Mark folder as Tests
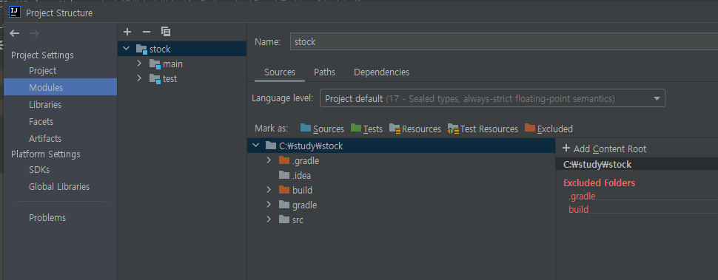 point(367,129)
